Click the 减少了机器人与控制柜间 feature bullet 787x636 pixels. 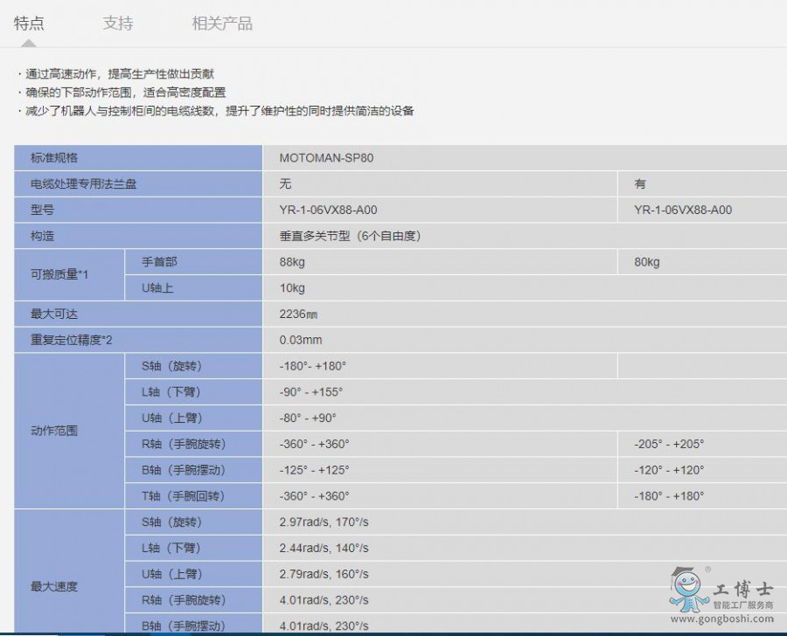pos(216,111)
